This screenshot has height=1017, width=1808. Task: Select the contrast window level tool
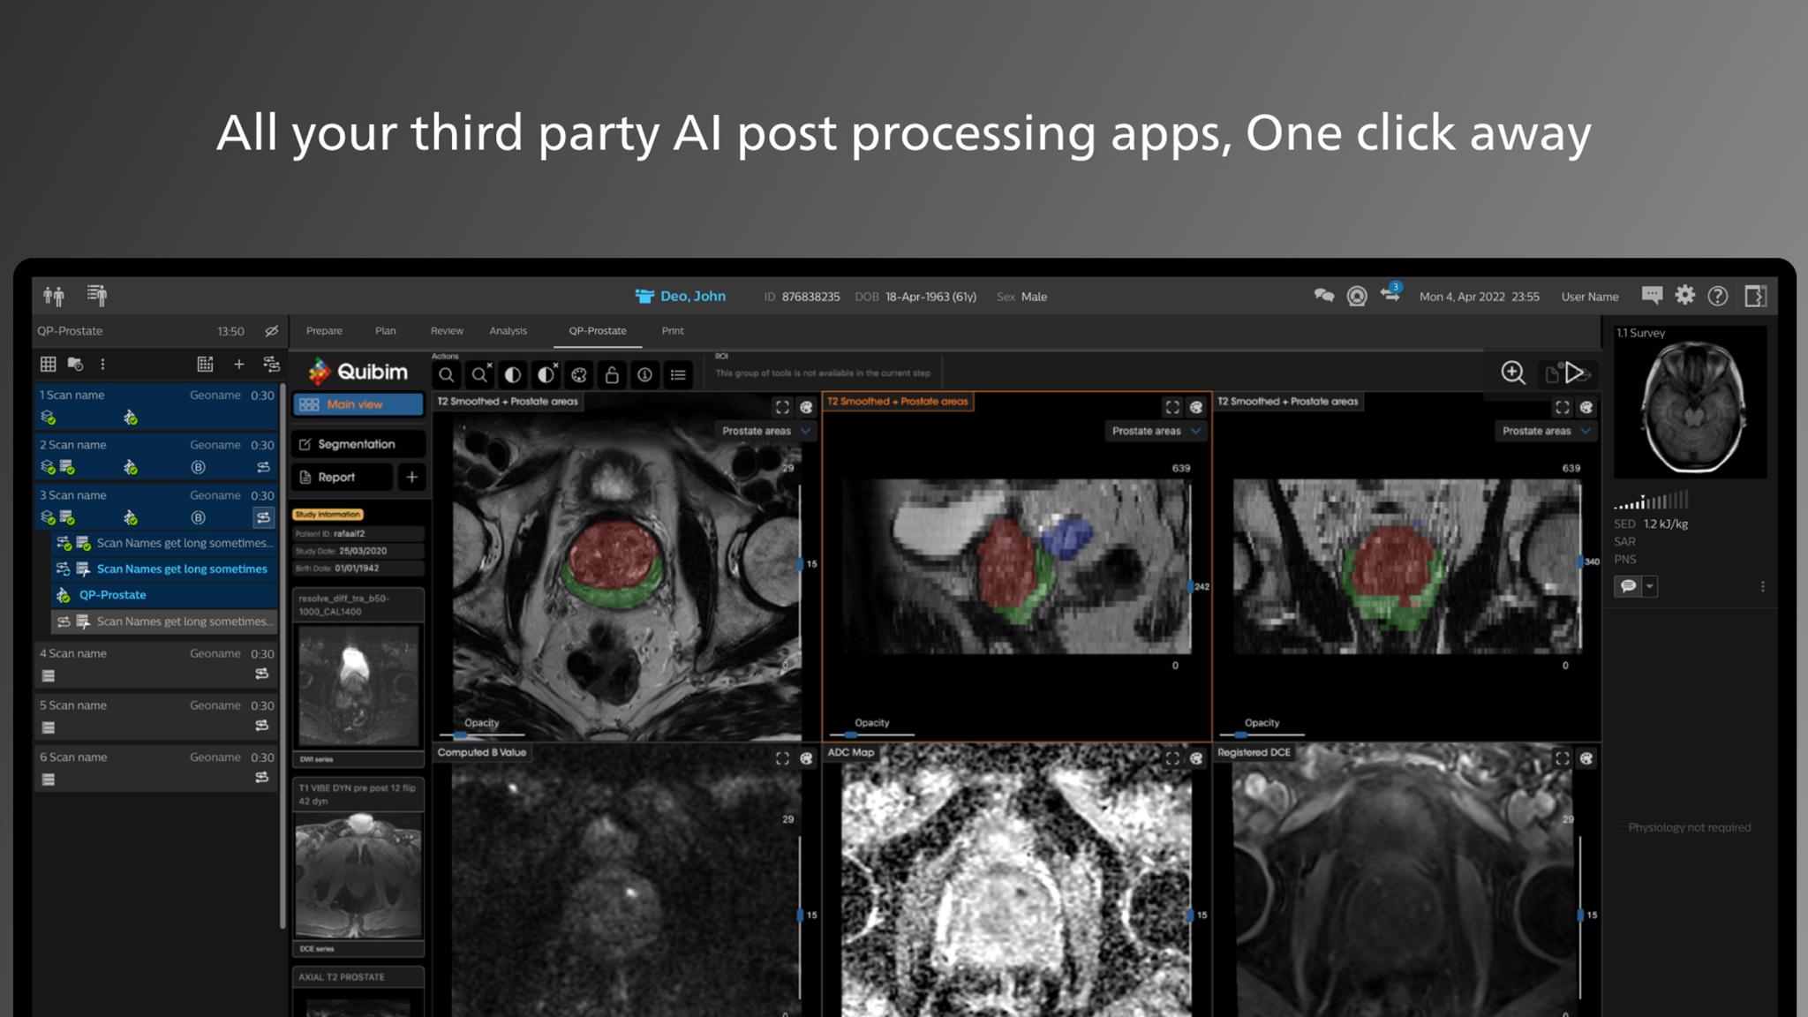[512, 375]
